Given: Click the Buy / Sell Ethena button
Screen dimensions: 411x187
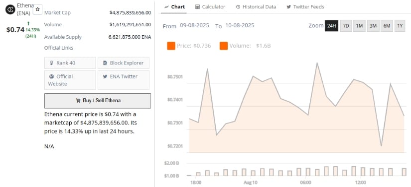Looking at the screenshot, I should (x=98, y=101).
